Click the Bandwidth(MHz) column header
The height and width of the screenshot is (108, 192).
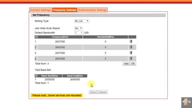pos(105,37)
